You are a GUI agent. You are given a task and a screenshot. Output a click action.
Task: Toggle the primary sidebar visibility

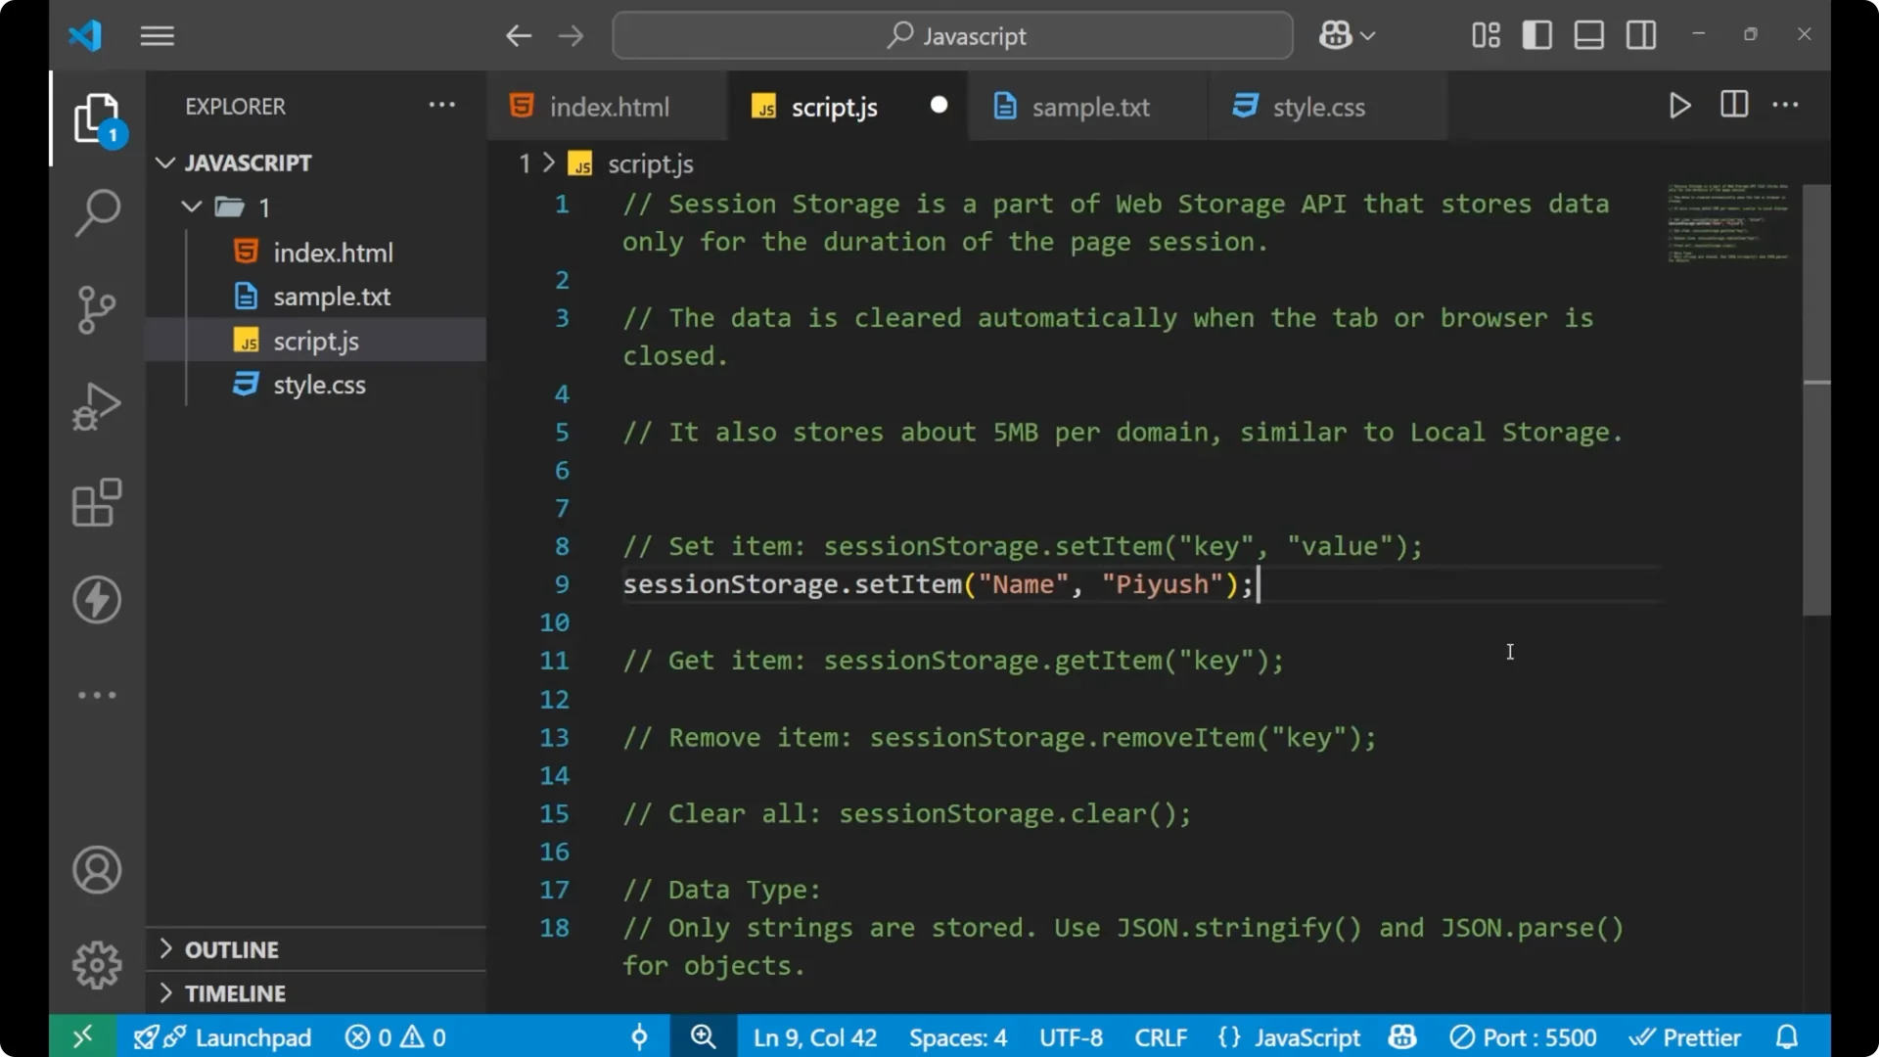click(1536, 34)
